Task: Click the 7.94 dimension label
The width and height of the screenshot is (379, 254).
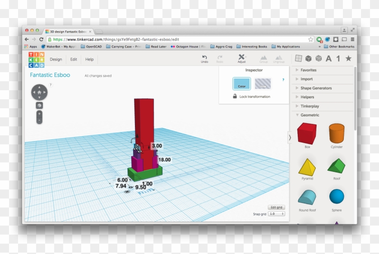Action: point(120,186)
